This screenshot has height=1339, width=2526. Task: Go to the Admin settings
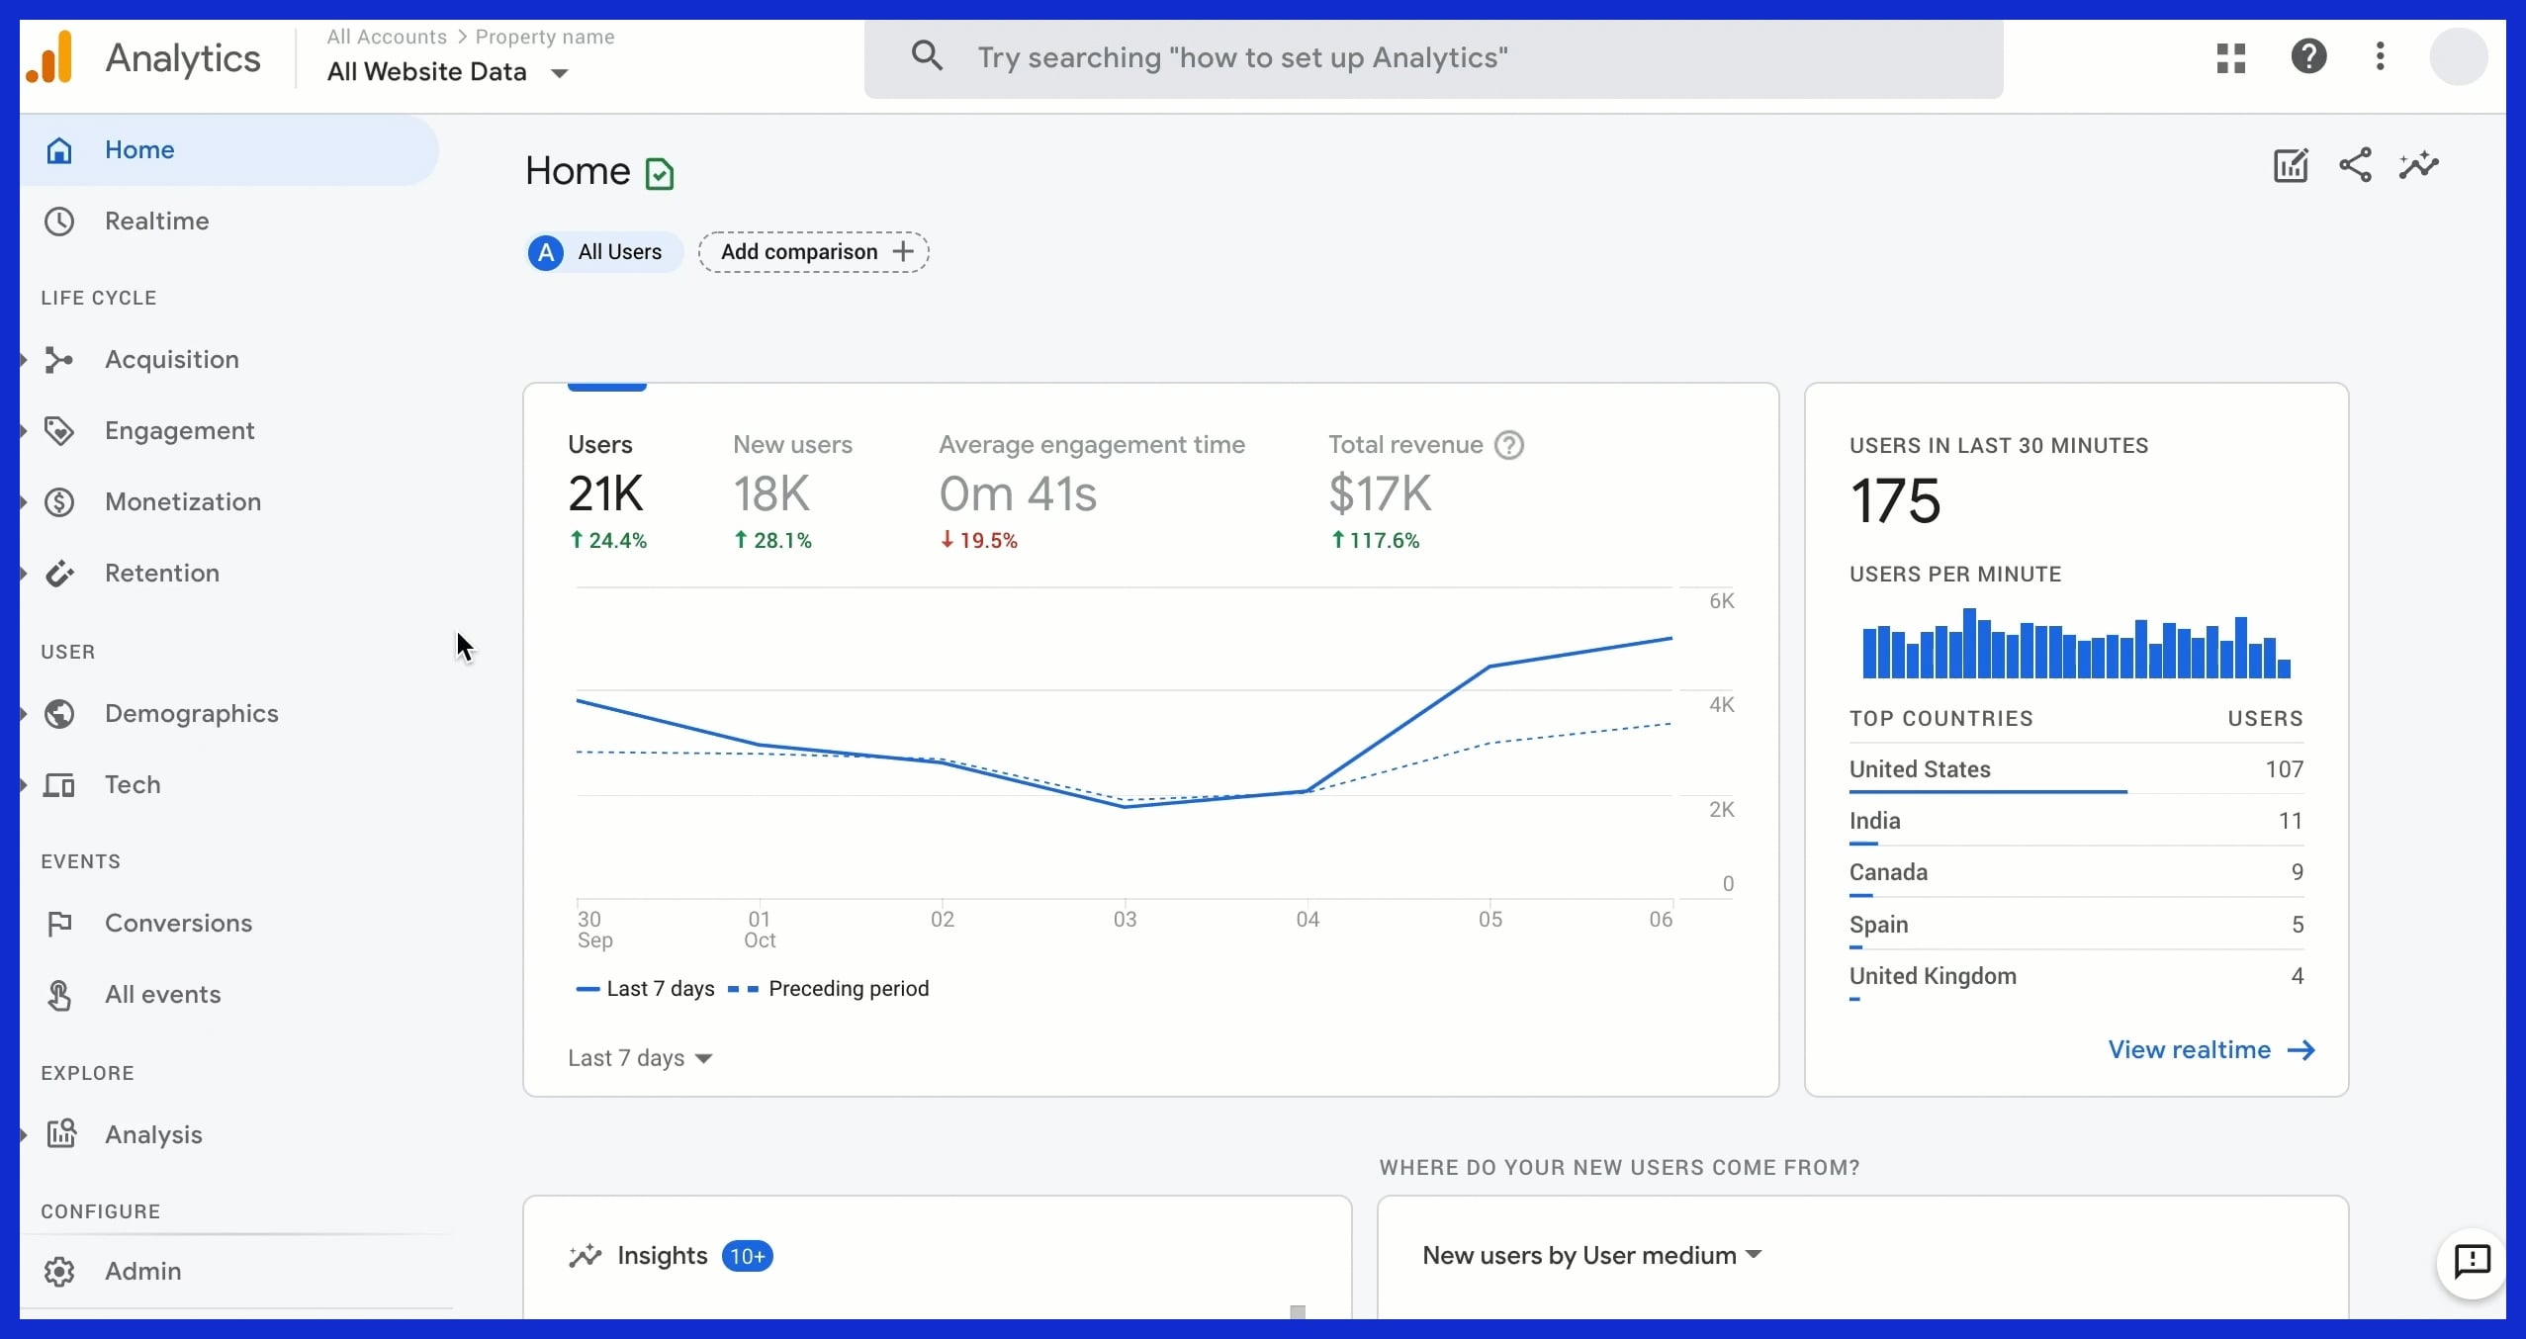coord(142,1271)
